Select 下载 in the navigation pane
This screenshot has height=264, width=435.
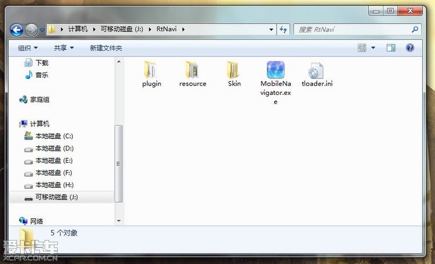tap(36, 63)
